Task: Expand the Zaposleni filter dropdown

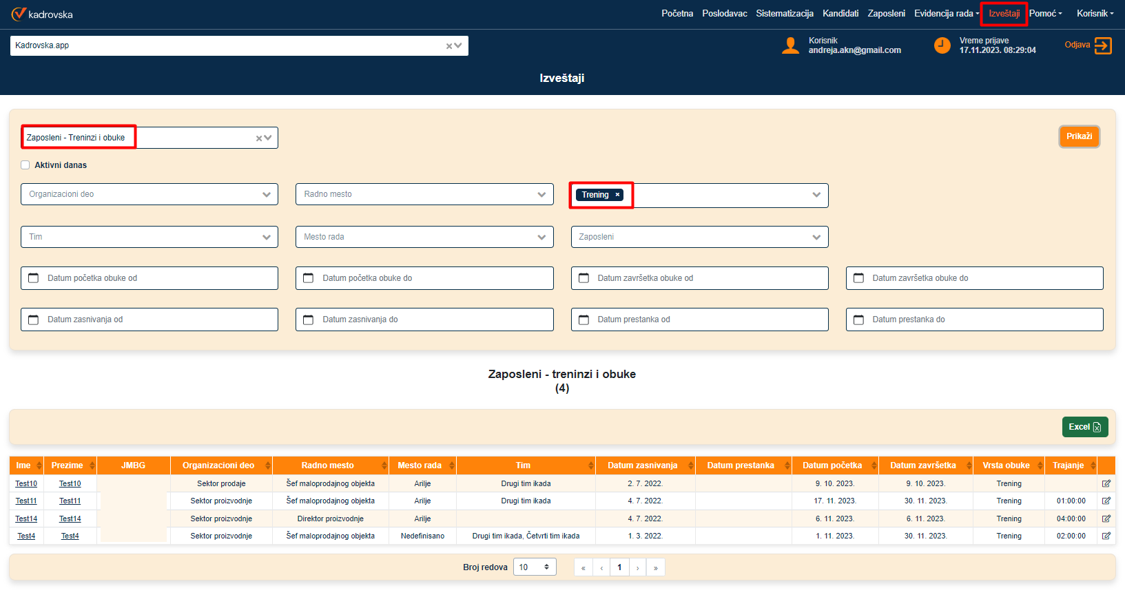Action: 816,237
